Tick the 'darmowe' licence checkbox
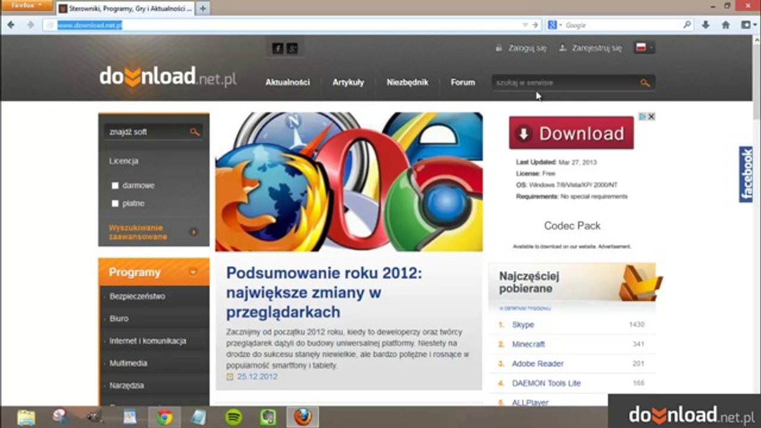This screenshot has width=761, height=428. click(x=115, y=185)
